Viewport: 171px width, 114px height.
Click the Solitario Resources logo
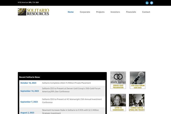tap(33, 12)
